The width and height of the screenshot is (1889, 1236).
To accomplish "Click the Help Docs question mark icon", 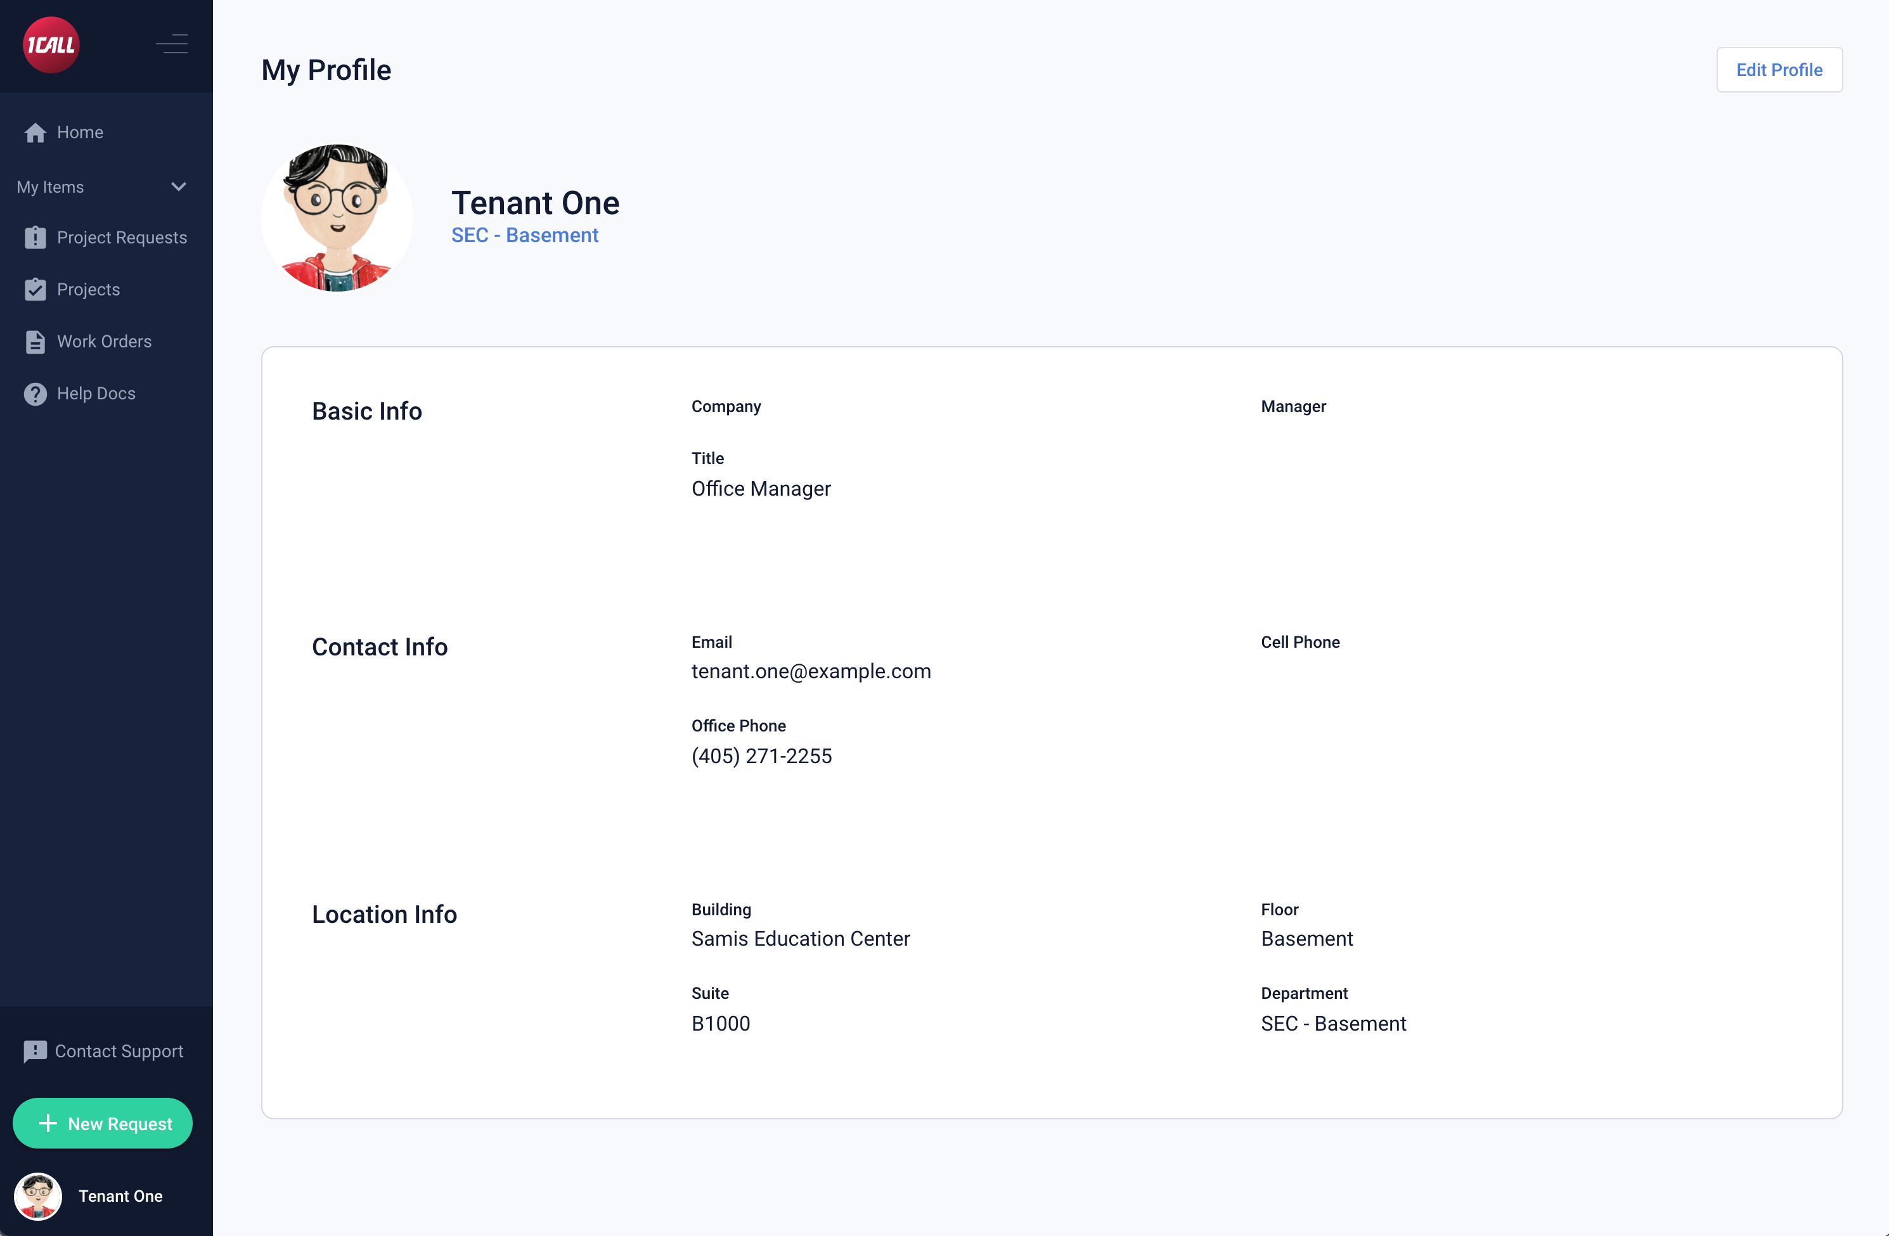I will 35,394.
